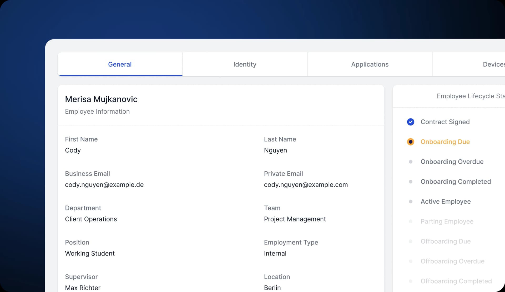Toggle the Active Employee status indicator
The image size is (505, 292).
coord(410,201)
